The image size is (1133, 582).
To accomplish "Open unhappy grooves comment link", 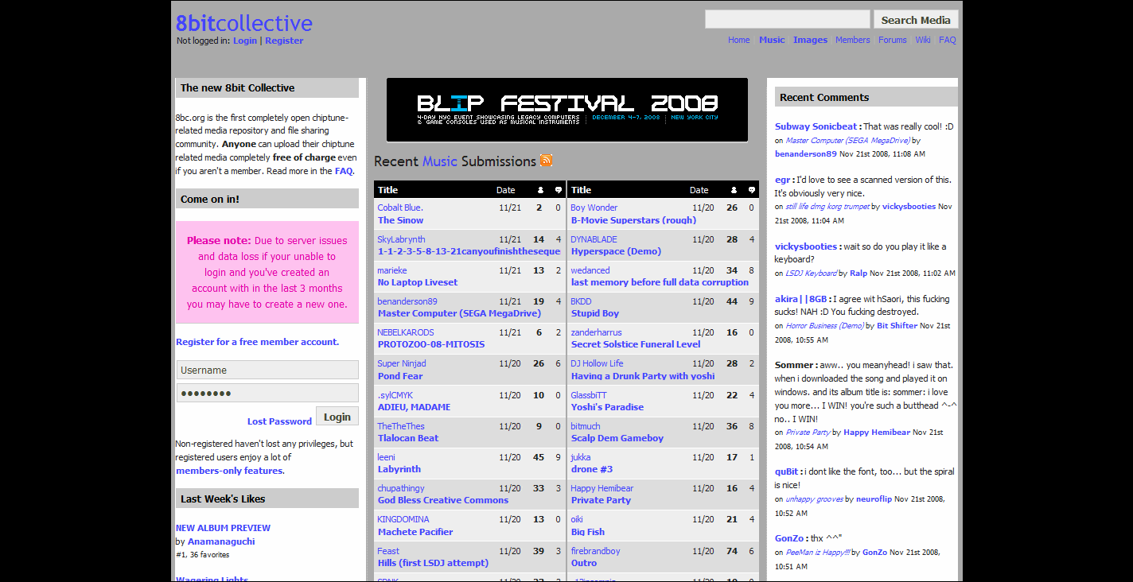I will [x=814, y=499].
